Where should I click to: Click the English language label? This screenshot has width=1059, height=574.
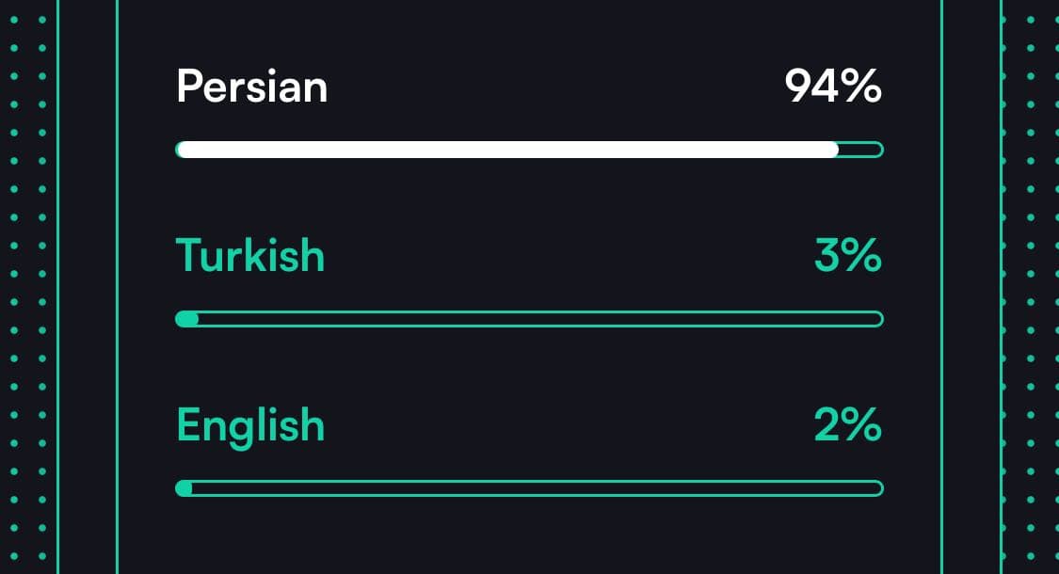point(249,426)
